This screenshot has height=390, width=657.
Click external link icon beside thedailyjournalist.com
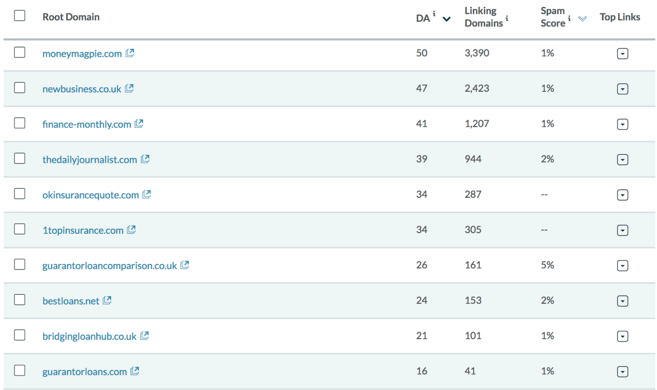(145, 159)
